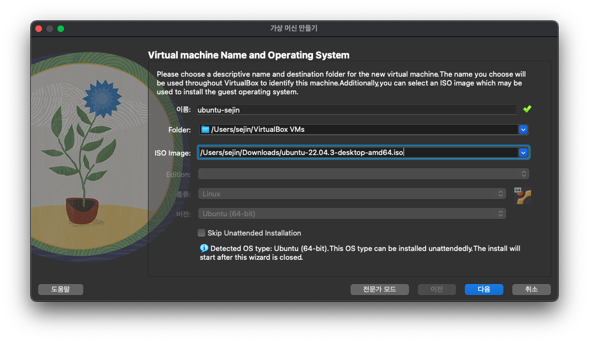Open the ISO Image dropdown arrow
Image resolution: width=589 pixels, height=342 pixels.
tap(523, 153)
